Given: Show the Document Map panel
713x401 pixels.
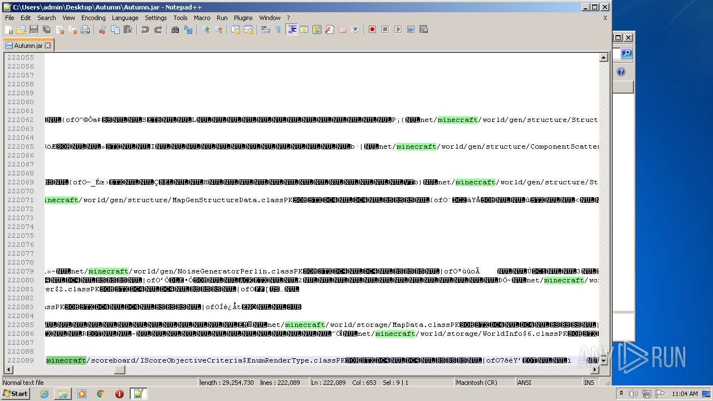Looking at the screenshot, I should 317,30.
